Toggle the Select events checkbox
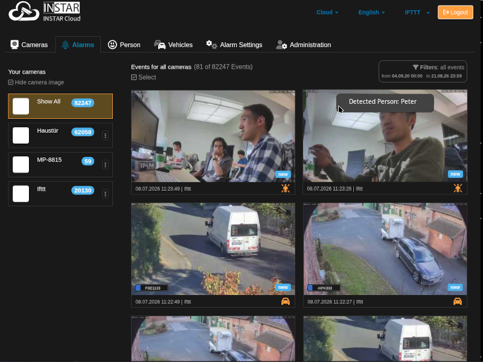Image resolution: width=483 pixels, height=362 pixels. point(133,77)
